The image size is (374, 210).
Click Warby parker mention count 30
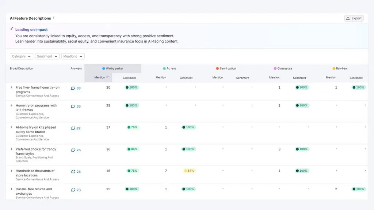(108, 87)
